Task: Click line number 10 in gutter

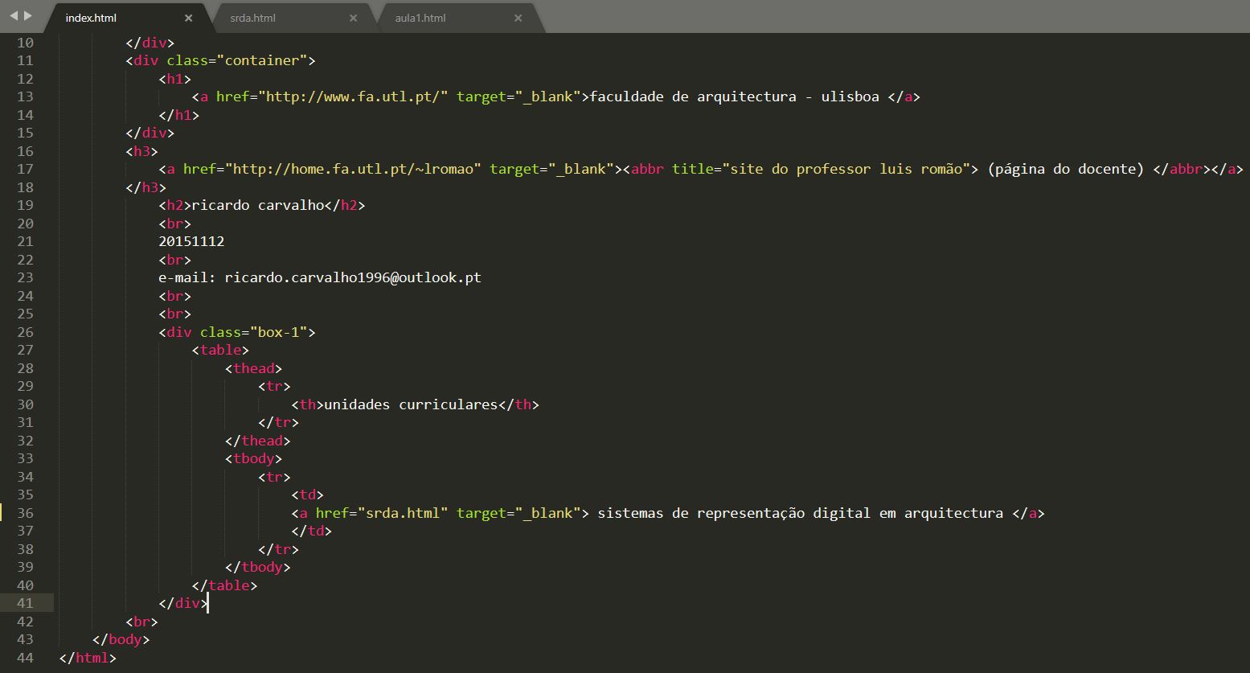Action: coord(26,43)
